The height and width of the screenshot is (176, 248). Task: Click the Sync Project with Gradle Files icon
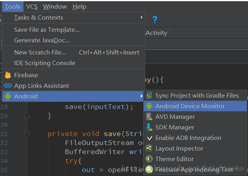click(x=149, y=95)
